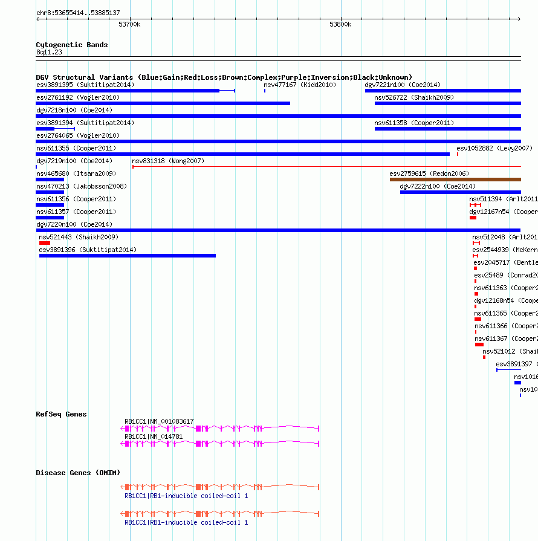
Task: Click brown complex bar of esv2759615
Action: click(x=455, y=180)
